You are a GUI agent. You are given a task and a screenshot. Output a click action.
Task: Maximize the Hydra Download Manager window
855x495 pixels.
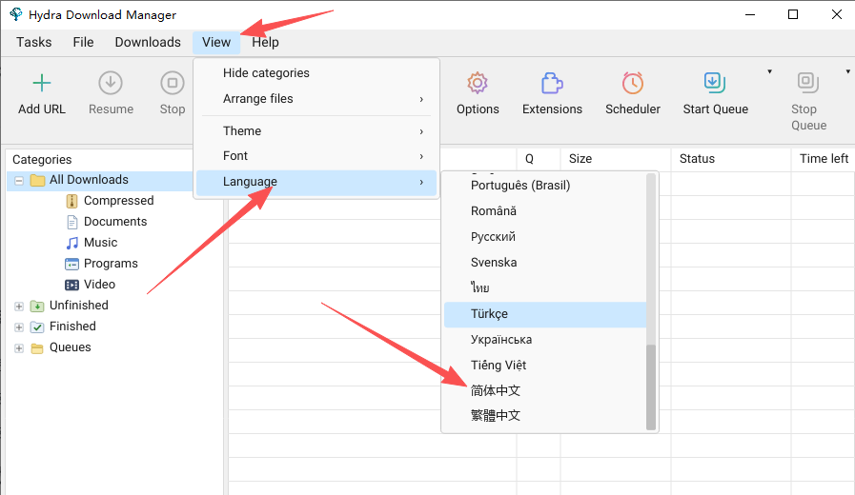793,14
